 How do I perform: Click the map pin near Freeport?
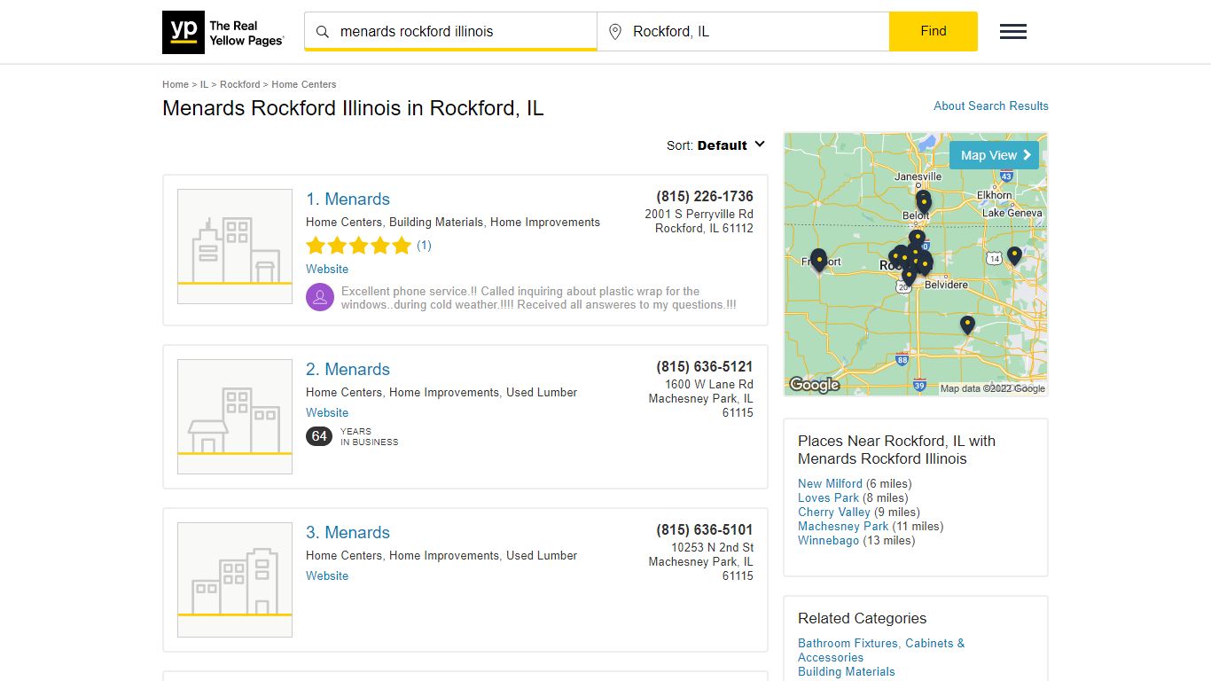tap(818, 261)
